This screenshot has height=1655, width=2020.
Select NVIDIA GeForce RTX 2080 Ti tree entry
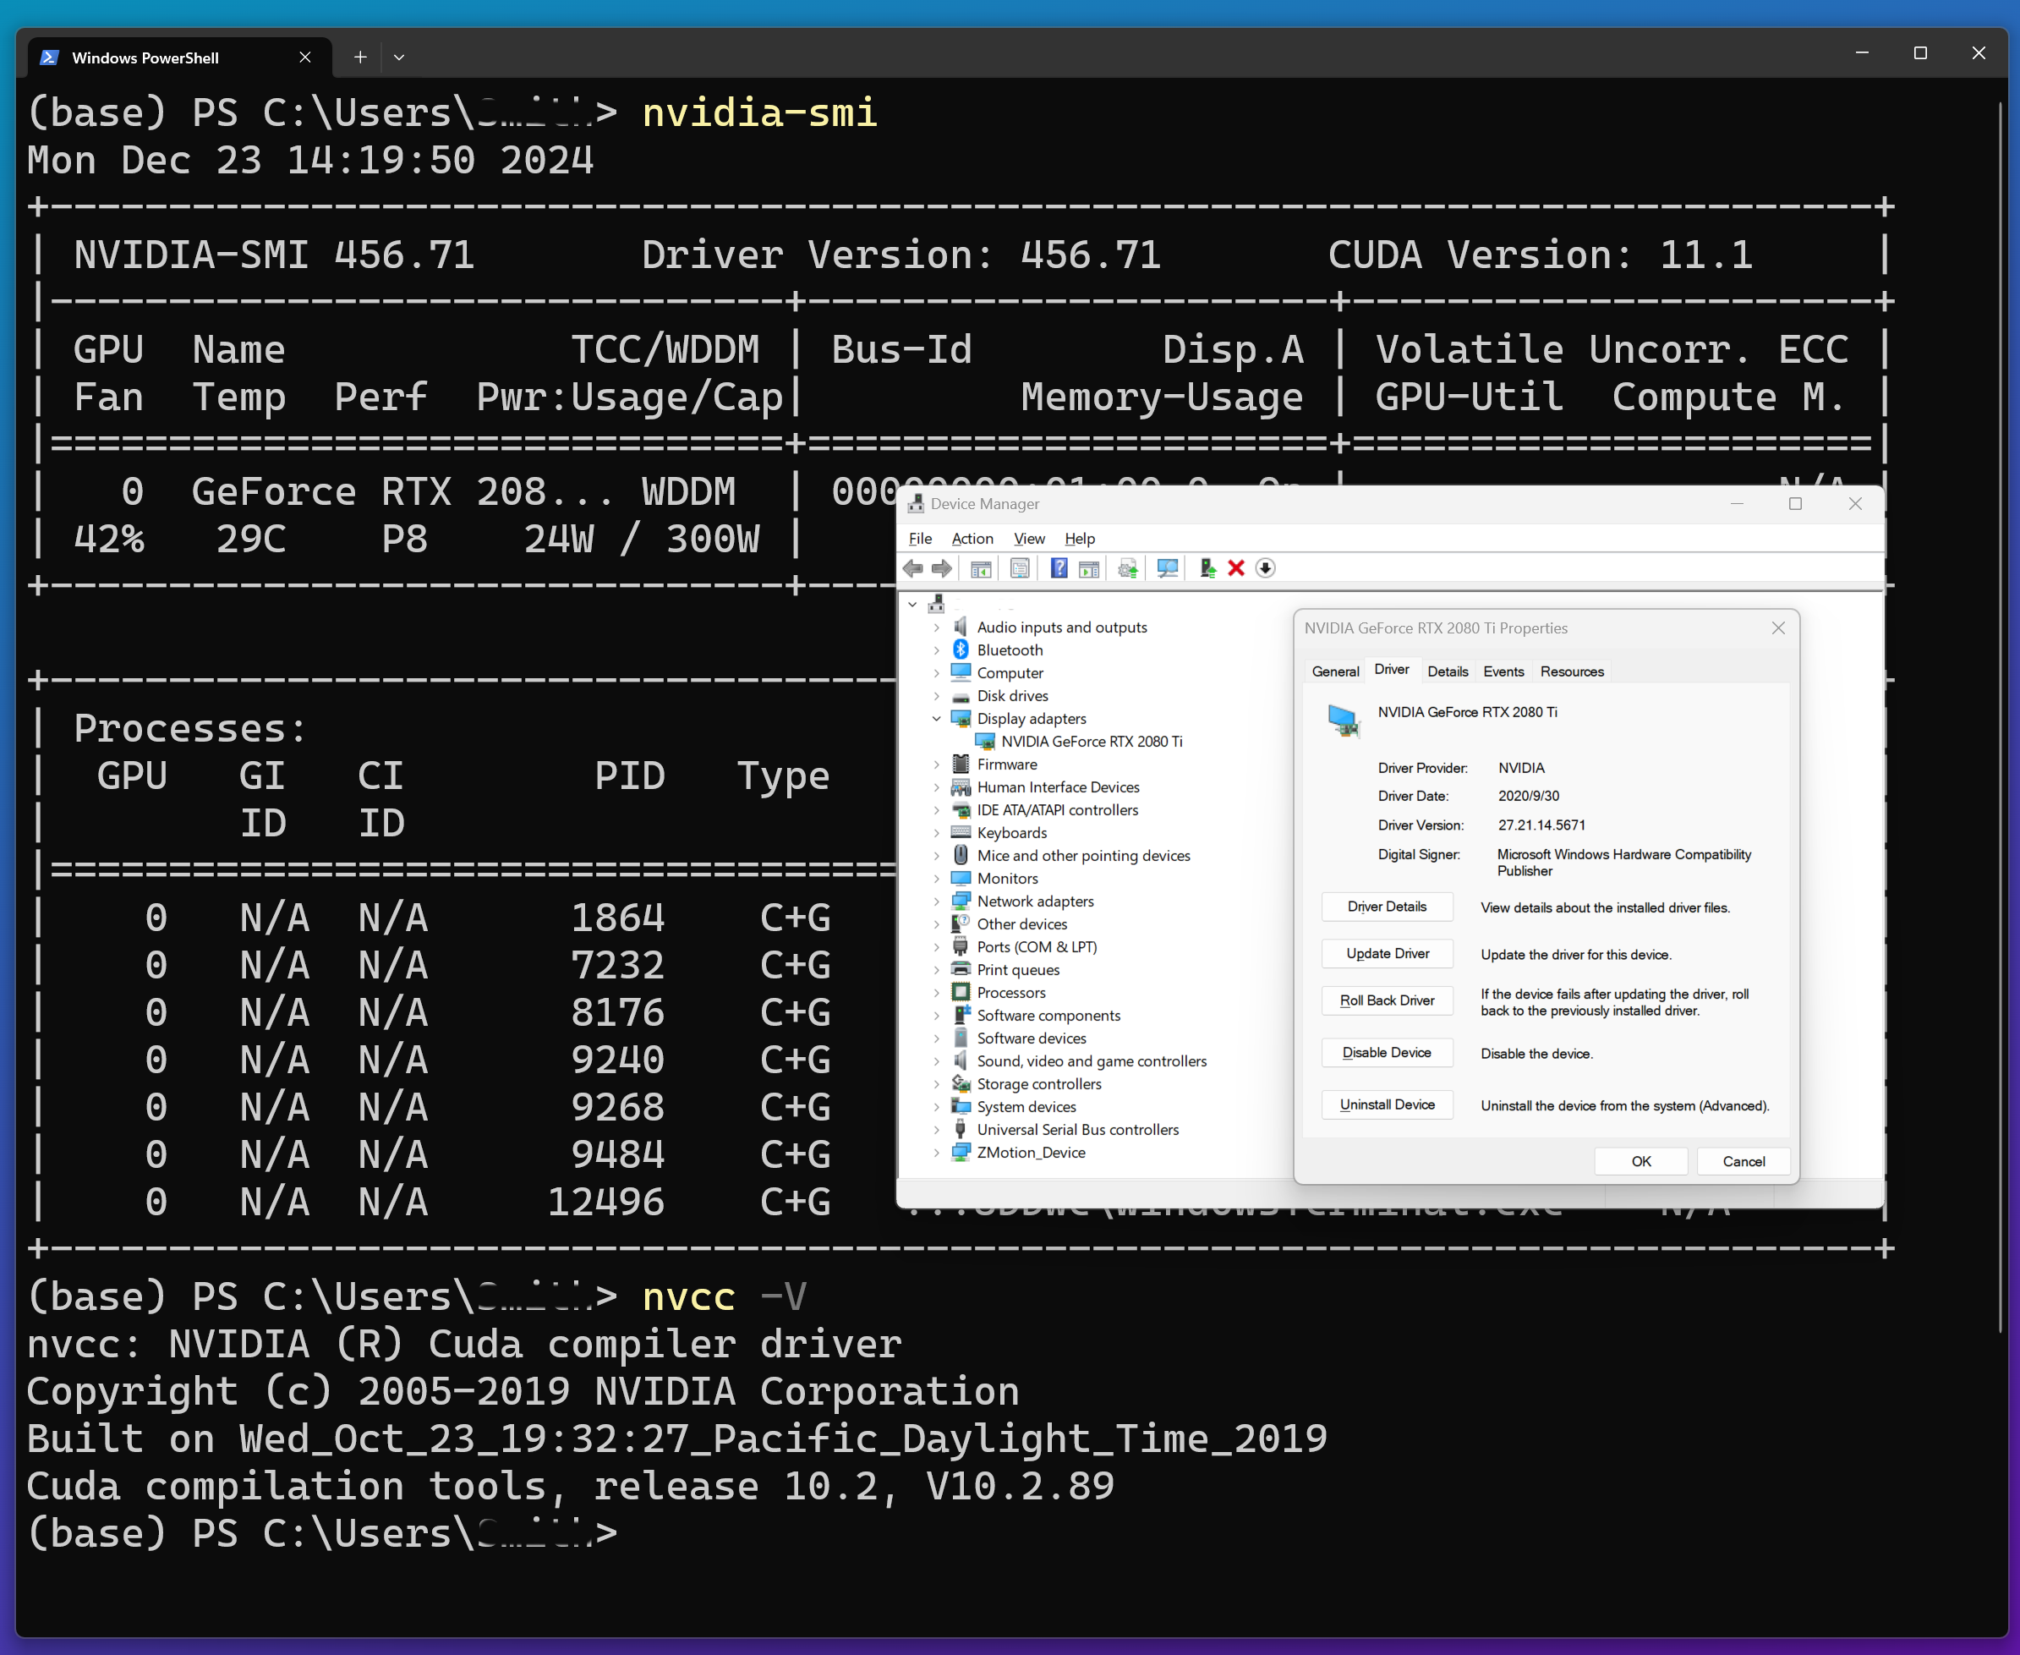pos(1091,742)
